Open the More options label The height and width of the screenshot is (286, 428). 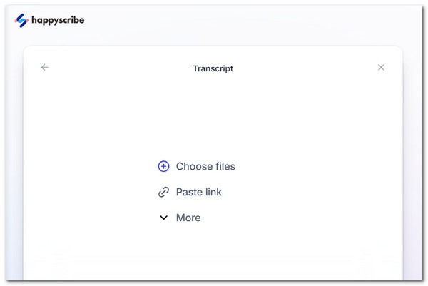(188, 218)
